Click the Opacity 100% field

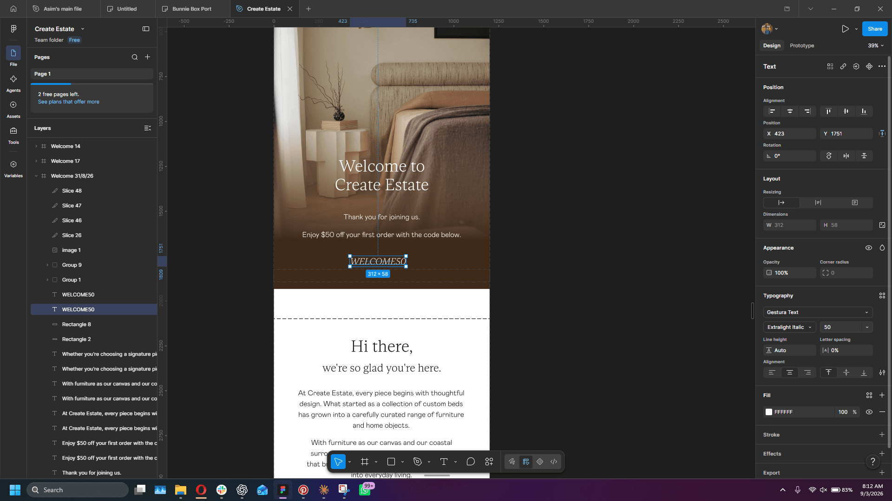click(790, 273)
